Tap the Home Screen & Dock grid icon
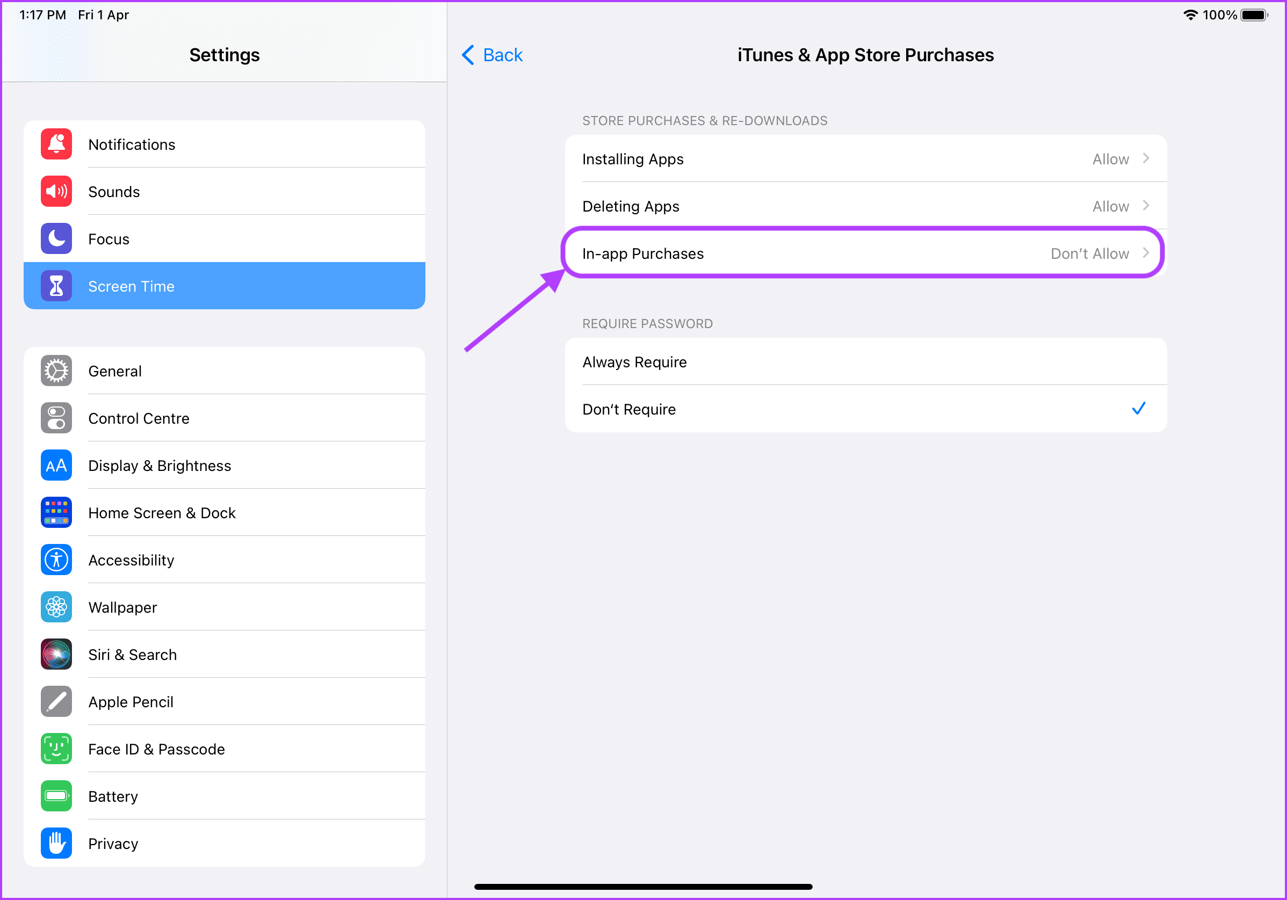This screenshot has width=1287, height=900. point(56,512)
